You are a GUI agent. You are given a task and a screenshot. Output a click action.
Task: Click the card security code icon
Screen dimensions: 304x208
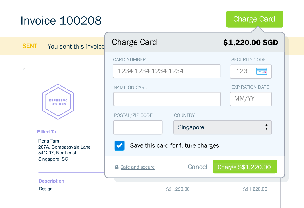pos(262,71)
